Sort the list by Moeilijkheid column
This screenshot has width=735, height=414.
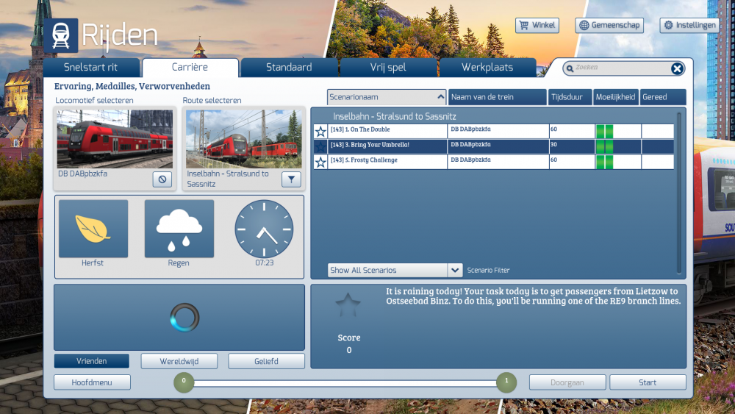(x=616, y=97)
